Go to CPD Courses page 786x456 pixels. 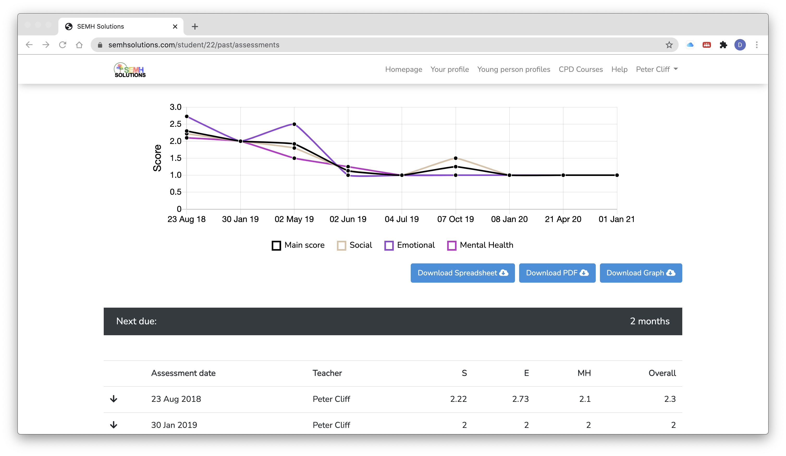coord(580,69)
